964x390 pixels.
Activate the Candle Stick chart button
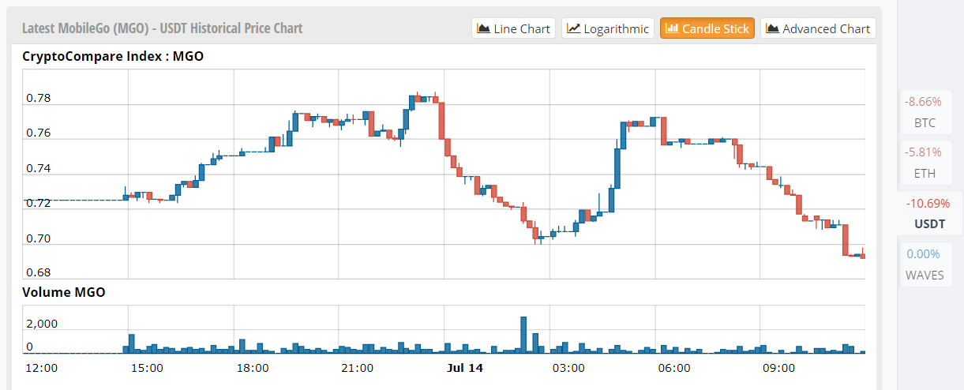click(707, 28)
